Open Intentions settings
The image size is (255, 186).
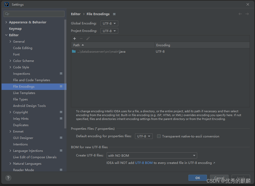click(x=20, y=144)
